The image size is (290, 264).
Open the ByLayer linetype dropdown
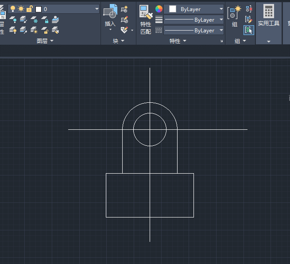pos(221,30)
